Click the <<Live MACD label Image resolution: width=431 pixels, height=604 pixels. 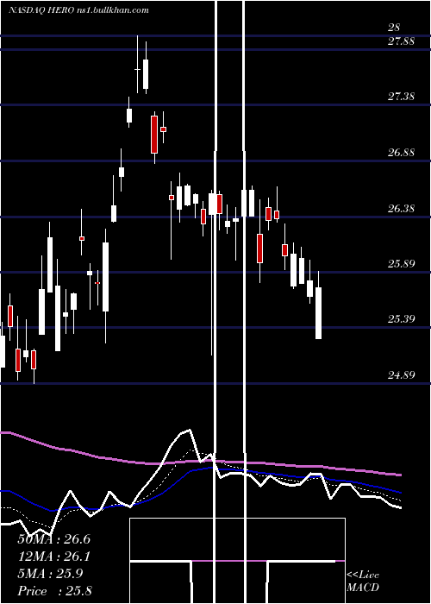pos(363,581)
